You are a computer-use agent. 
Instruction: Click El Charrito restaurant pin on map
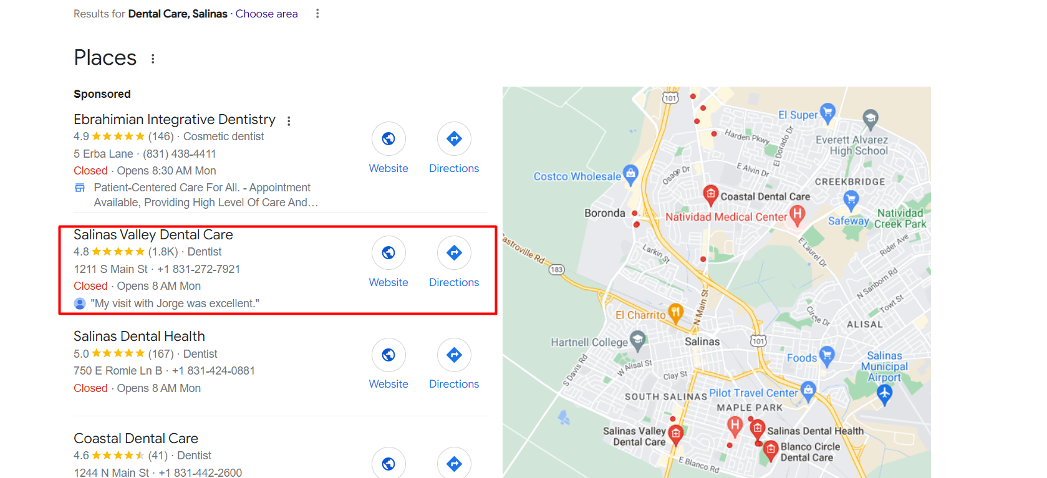(675, 312)
